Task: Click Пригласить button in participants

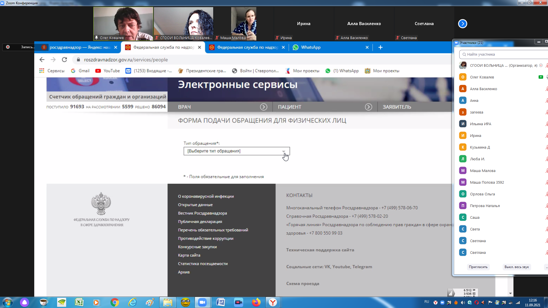Action: 478,267
